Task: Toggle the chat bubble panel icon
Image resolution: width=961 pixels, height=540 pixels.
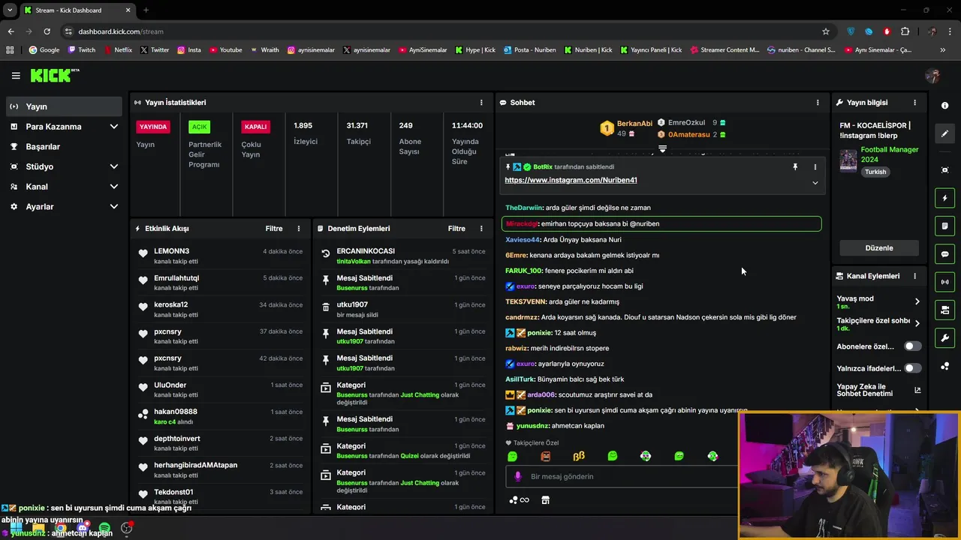Action: point(944,254)
